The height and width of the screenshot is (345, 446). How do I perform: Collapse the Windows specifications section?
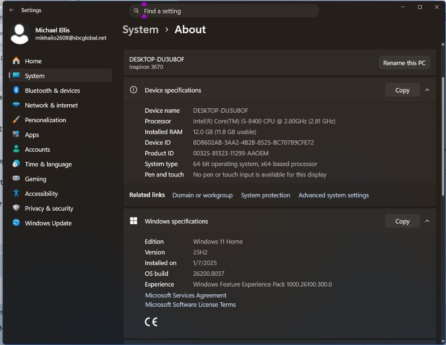(x=427, y=221)
